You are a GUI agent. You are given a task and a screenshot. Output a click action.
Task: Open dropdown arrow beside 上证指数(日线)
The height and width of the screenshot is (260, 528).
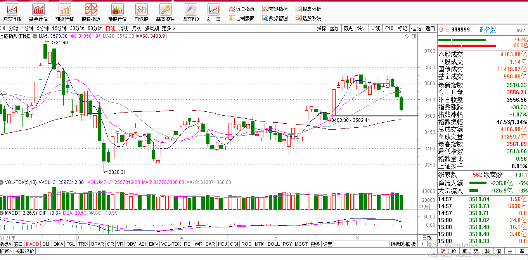coord(35,36)
